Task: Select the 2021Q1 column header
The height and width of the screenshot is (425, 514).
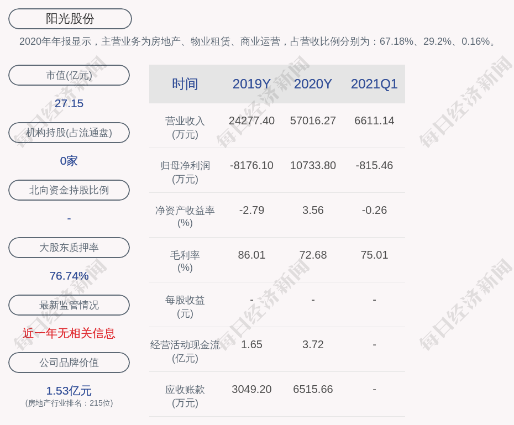Action: (374, 84)
